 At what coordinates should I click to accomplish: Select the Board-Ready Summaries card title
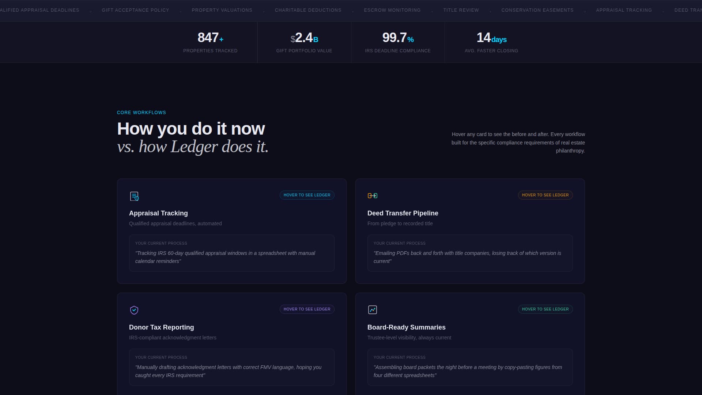click(x=406, y=327)
